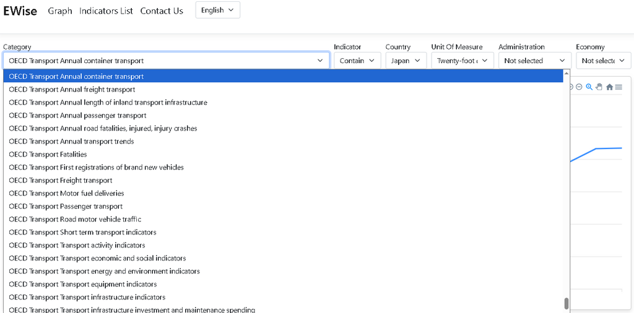Select OECD Transport Fatalities option
The height and width of the screenshot is (313, 634).
pyautogui.click(x=283, y=154)
